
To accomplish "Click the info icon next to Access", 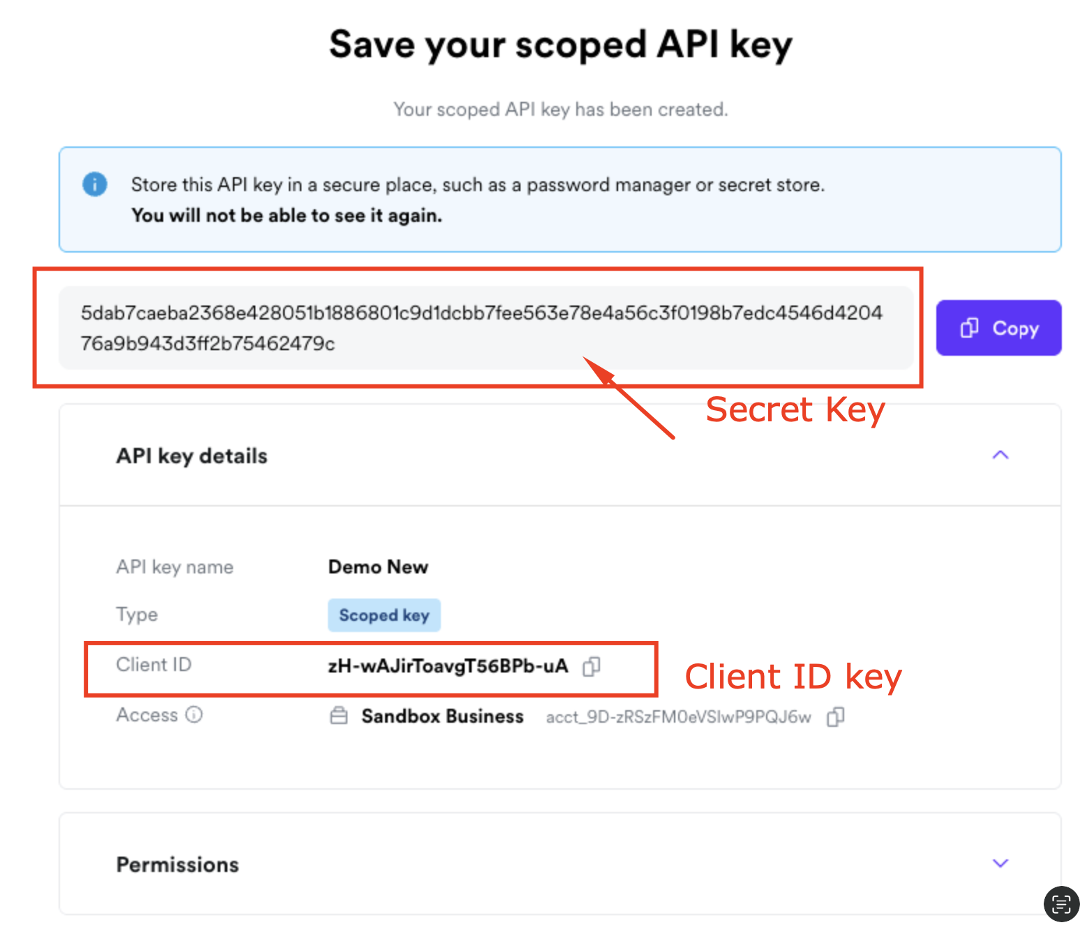I will coord(194,715).
